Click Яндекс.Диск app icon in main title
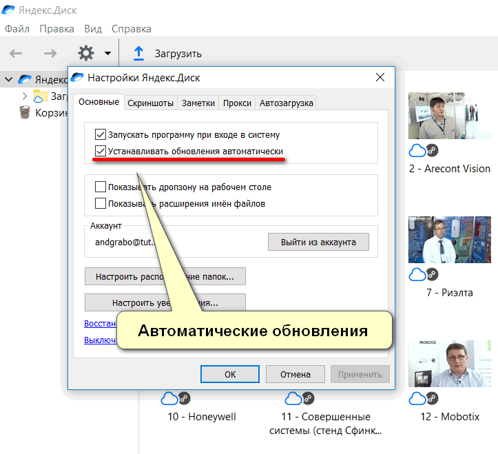The image size is (498, 454). 8,10
